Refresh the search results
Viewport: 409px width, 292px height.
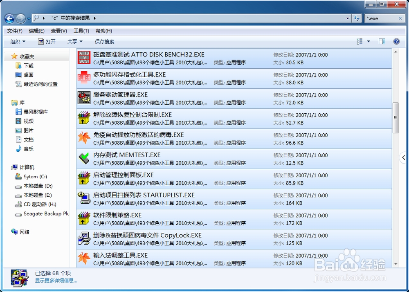click(x=356, y=18)
